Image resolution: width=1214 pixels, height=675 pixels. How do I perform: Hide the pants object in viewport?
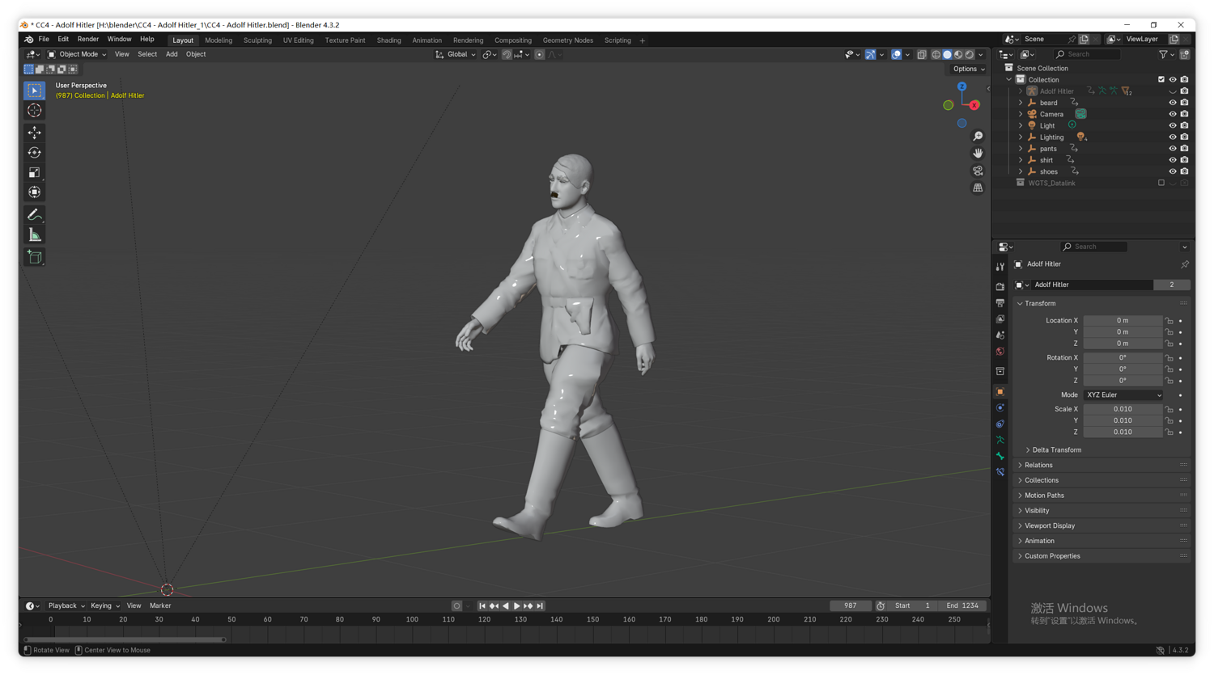point(1173,149)
